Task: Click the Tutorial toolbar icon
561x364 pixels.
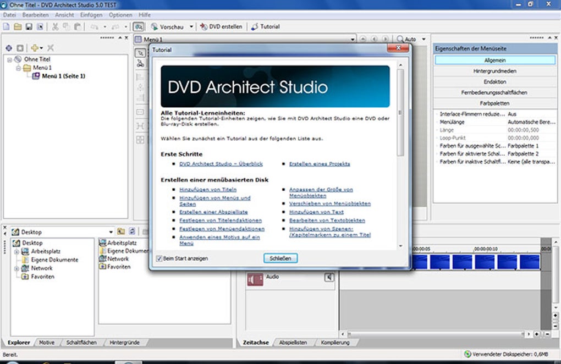Action: [255, 27]
